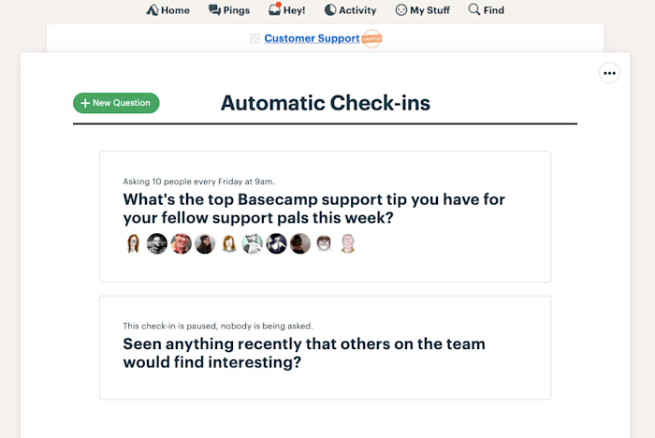Click the second avatar, black-and-white photo

pyautogui.click(x=157, y=243)
